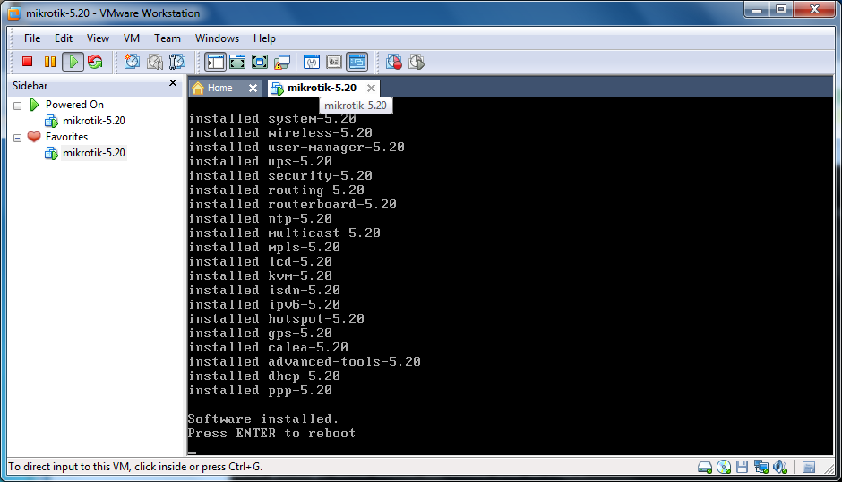Open the View menu

point(98,38)
